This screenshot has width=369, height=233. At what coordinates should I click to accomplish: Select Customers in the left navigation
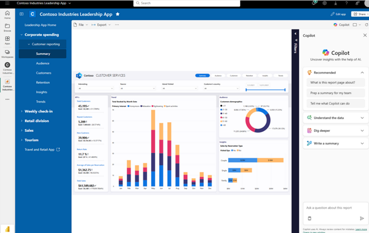44,73
